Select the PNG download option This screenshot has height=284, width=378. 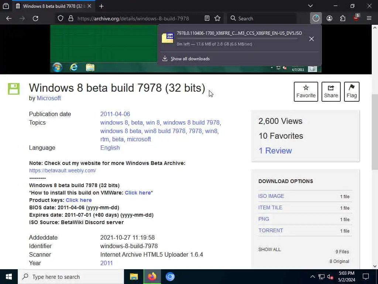264,219
